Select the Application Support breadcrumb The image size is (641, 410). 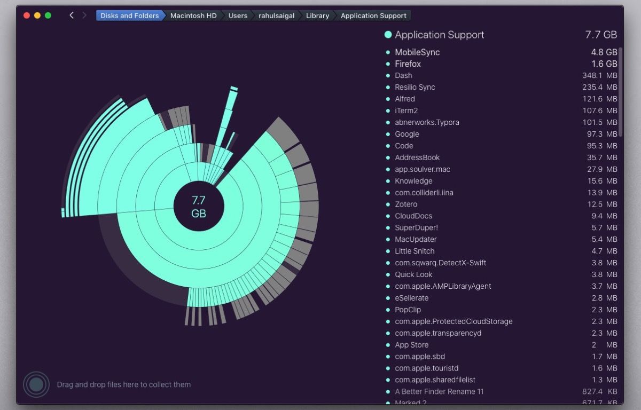coord(373,15)
